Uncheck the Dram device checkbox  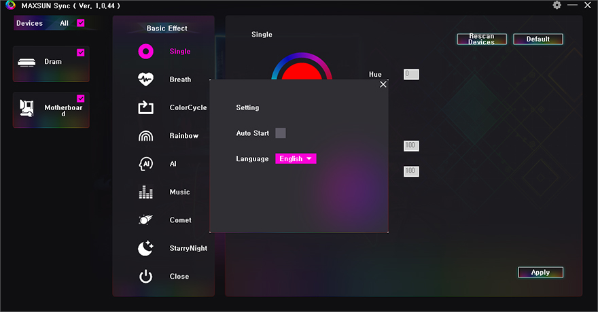click(81, 52)
